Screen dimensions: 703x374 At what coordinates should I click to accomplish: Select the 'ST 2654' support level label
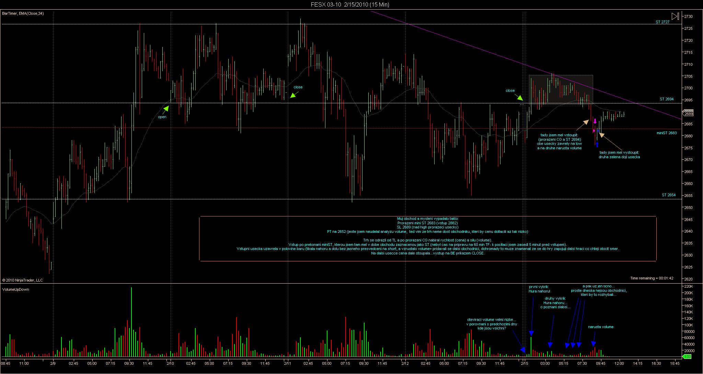pos(669,195)
